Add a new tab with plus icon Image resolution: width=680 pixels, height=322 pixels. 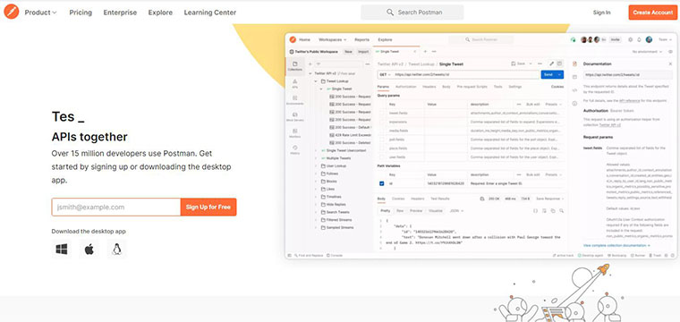[x=425, y=52]
